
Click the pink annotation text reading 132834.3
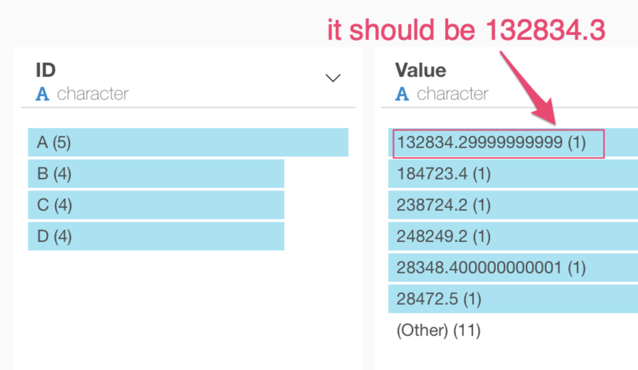pyautogui.click(x=468, y=28)
